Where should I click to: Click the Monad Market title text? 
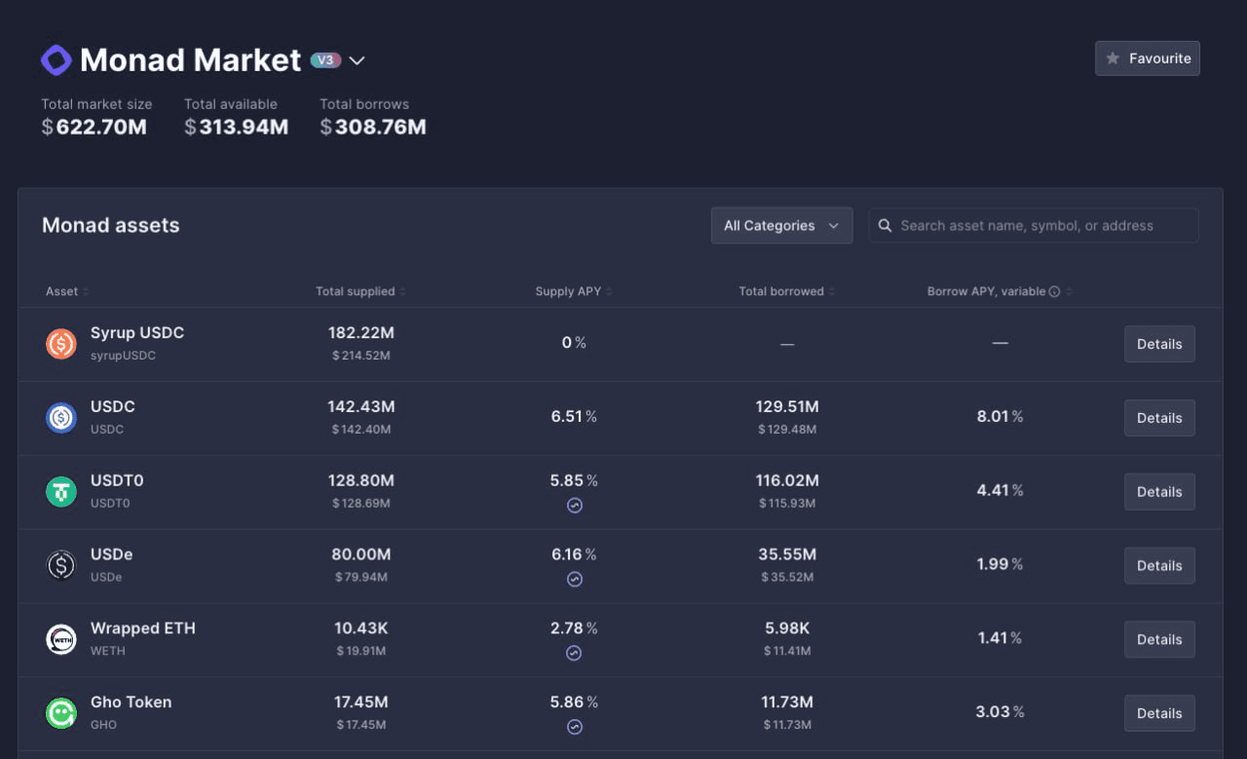[x=191, y=60]
